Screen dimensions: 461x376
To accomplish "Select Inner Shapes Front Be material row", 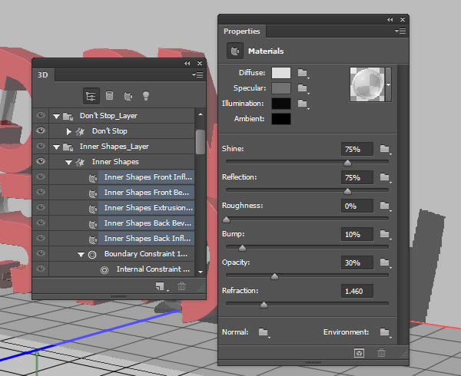I will point(146,193).
